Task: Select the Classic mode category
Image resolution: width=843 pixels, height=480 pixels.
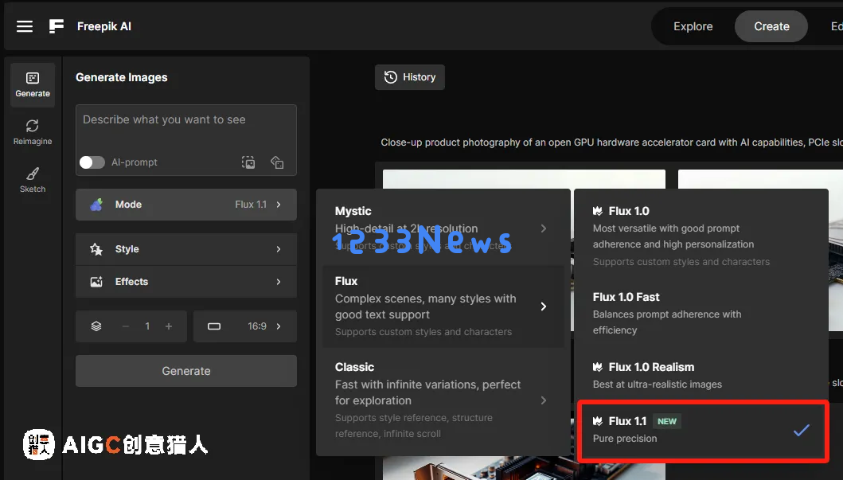Action: pyautogui.click(x=443, y=400)
